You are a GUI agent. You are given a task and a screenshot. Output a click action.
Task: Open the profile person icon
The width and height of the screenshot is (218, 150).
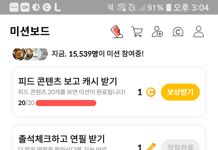coord(199,32)
